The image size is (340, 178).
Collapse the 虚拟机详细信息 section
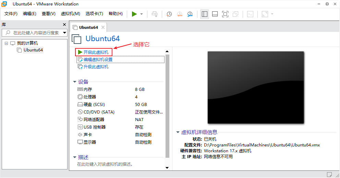(178, 132)
